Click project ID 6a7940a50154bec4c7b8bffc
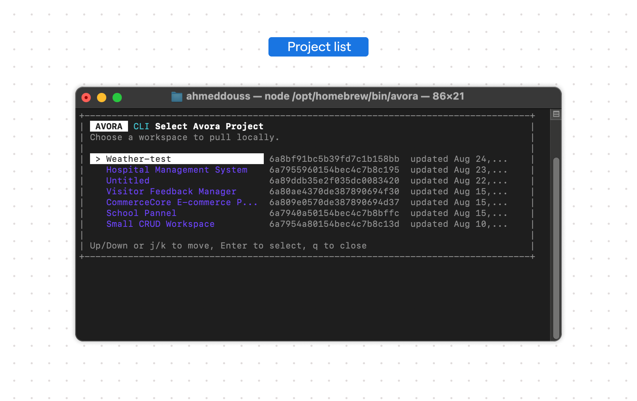 pyautogui.click(x=334, y=213)
